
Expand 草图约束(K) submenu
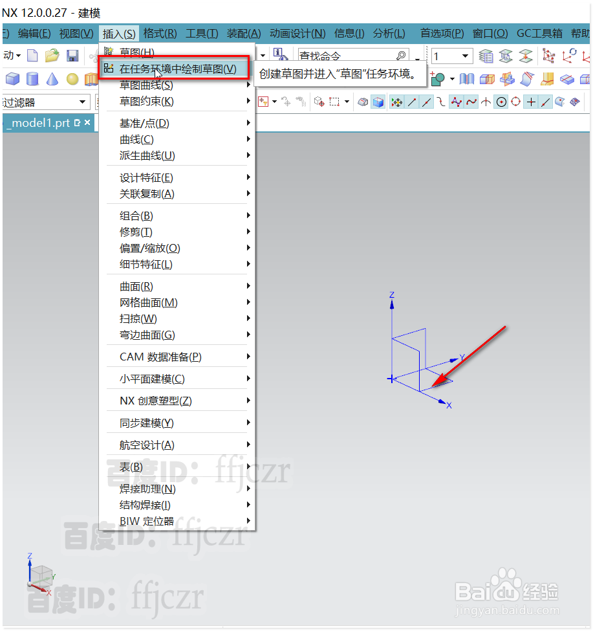(x=248, y=101)
